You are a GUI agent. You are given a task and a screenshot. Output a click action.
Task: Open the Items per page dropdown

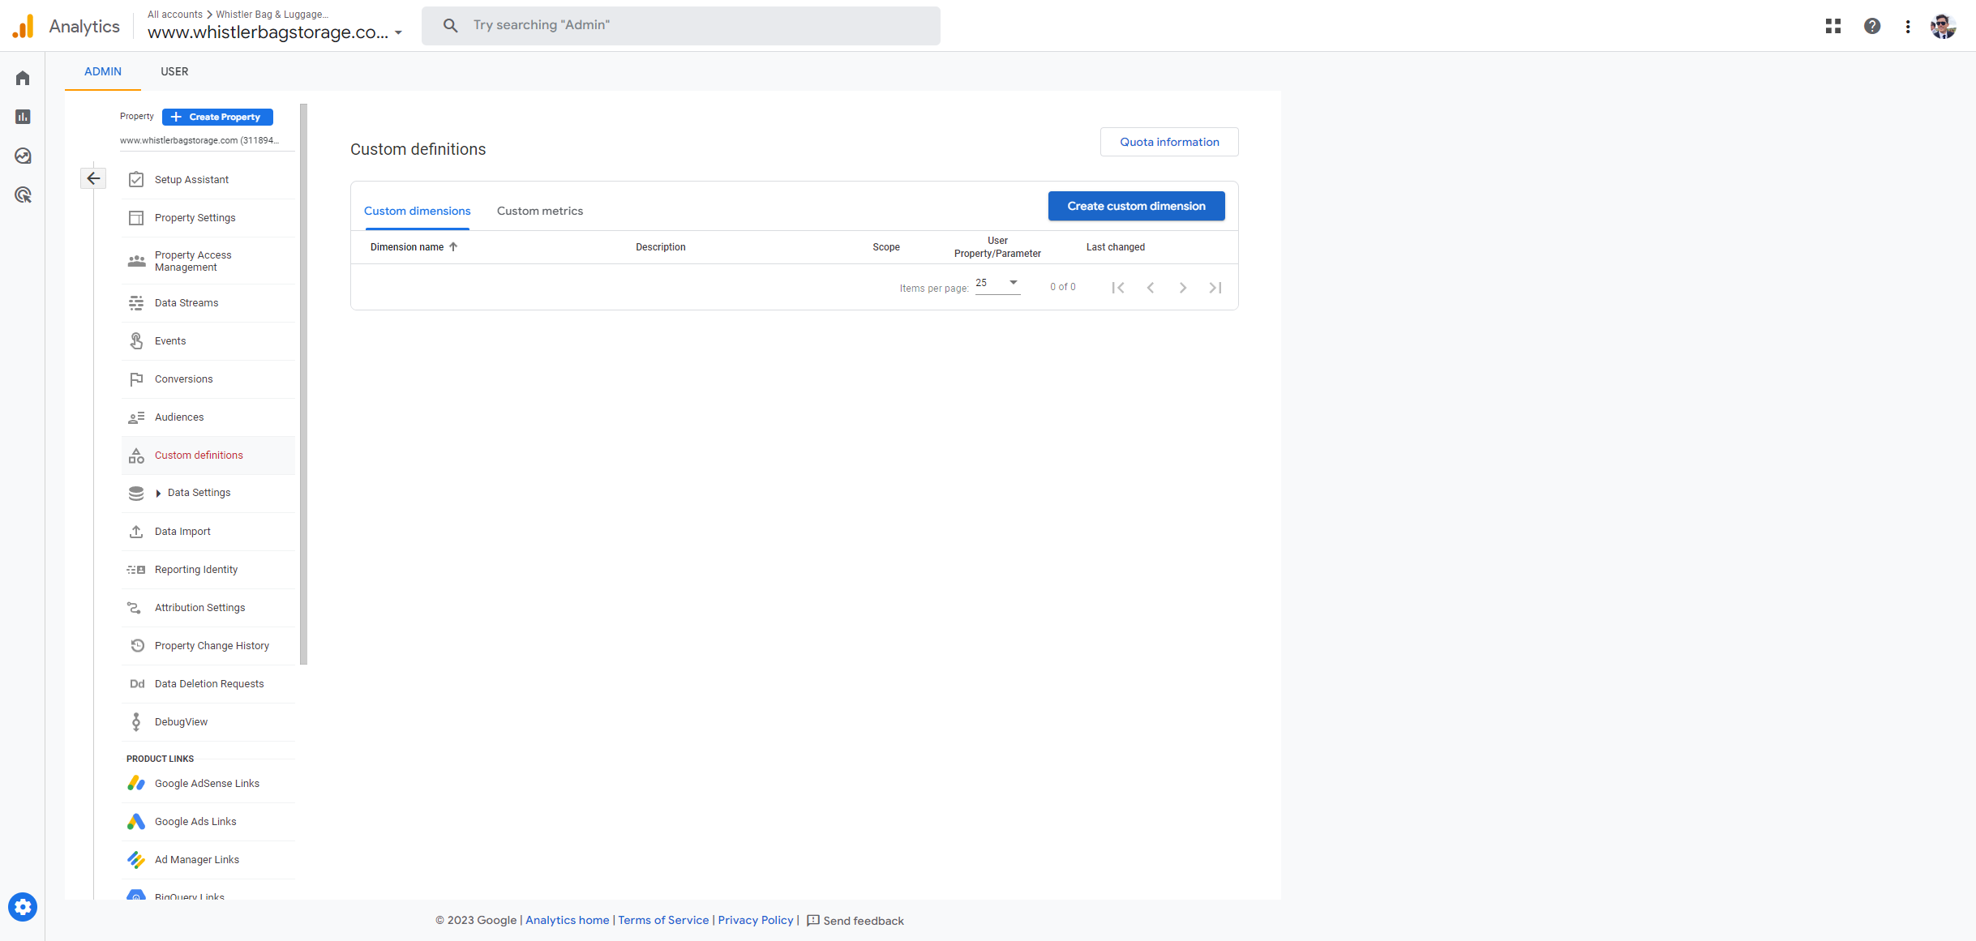[997, 284]
